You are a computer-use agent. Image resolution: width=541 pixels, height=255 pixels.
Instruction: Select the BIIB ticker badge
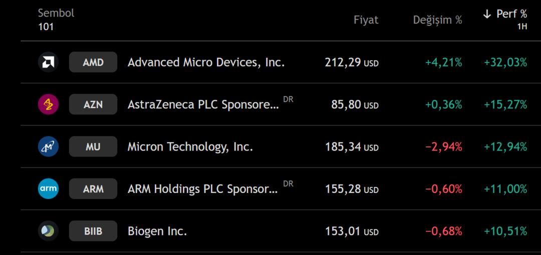(93, 231)
